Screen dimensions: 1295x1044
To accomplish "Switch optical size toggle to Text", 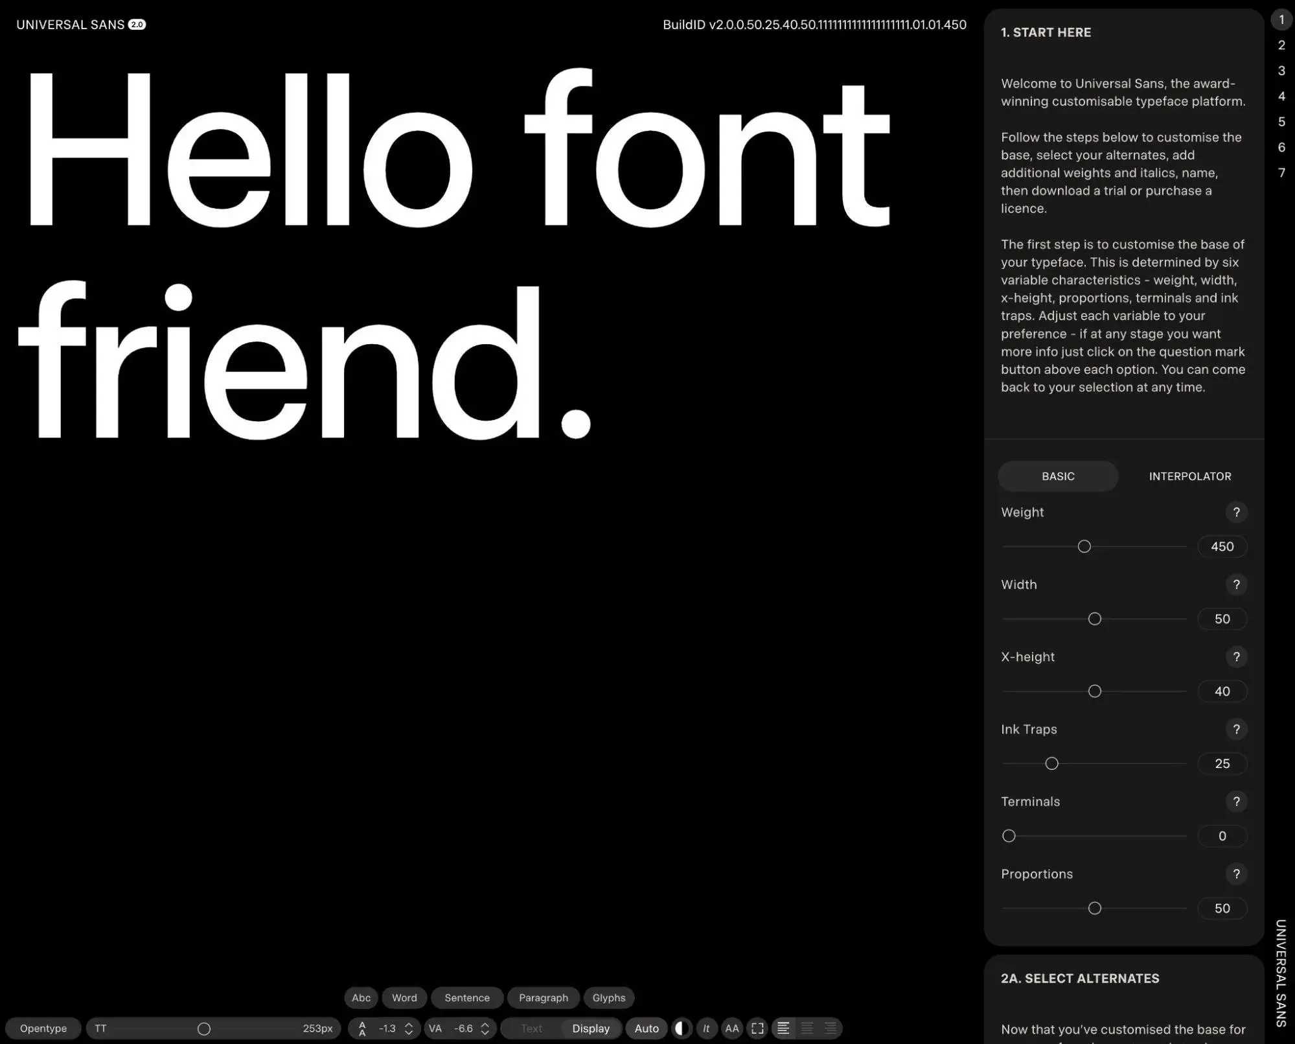I will tap(531, 1028).
